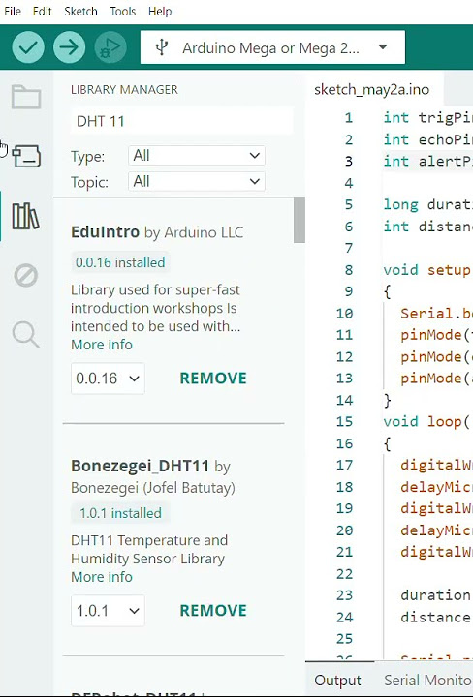The height and width of the screenshot is (697, 473).
Task: Open More info link for Bonezegei_DHT11
Action: point(102,577)
